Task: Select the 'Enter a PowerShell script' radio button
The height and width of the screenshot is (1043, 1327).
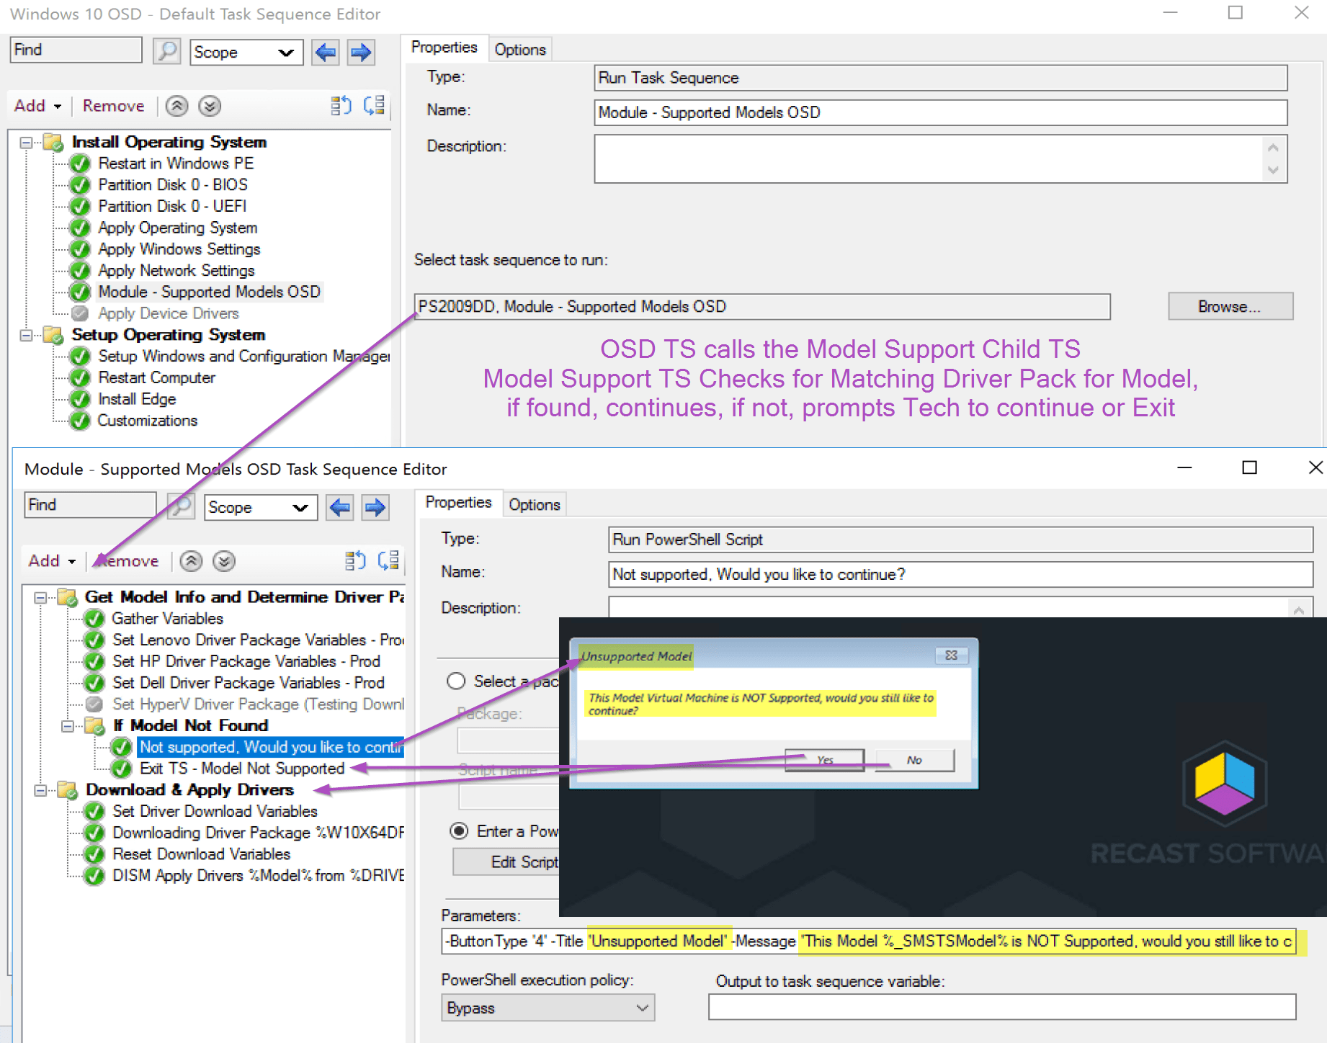Action: [459, 831]
